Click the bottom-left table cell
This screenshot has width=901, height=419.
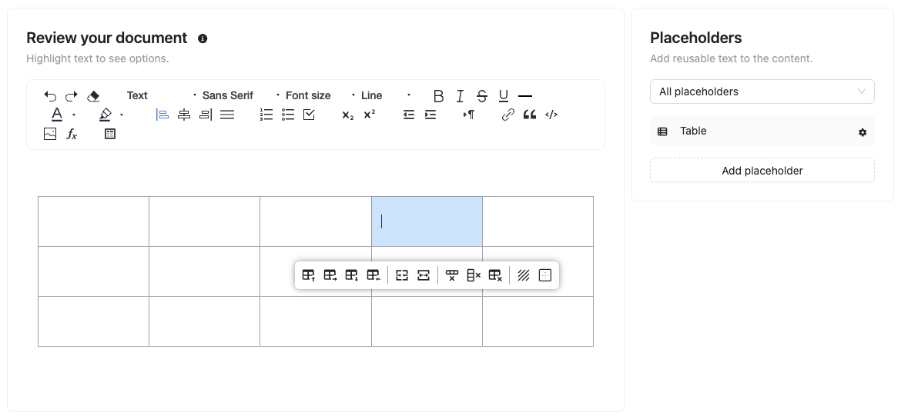coord(94,321)
